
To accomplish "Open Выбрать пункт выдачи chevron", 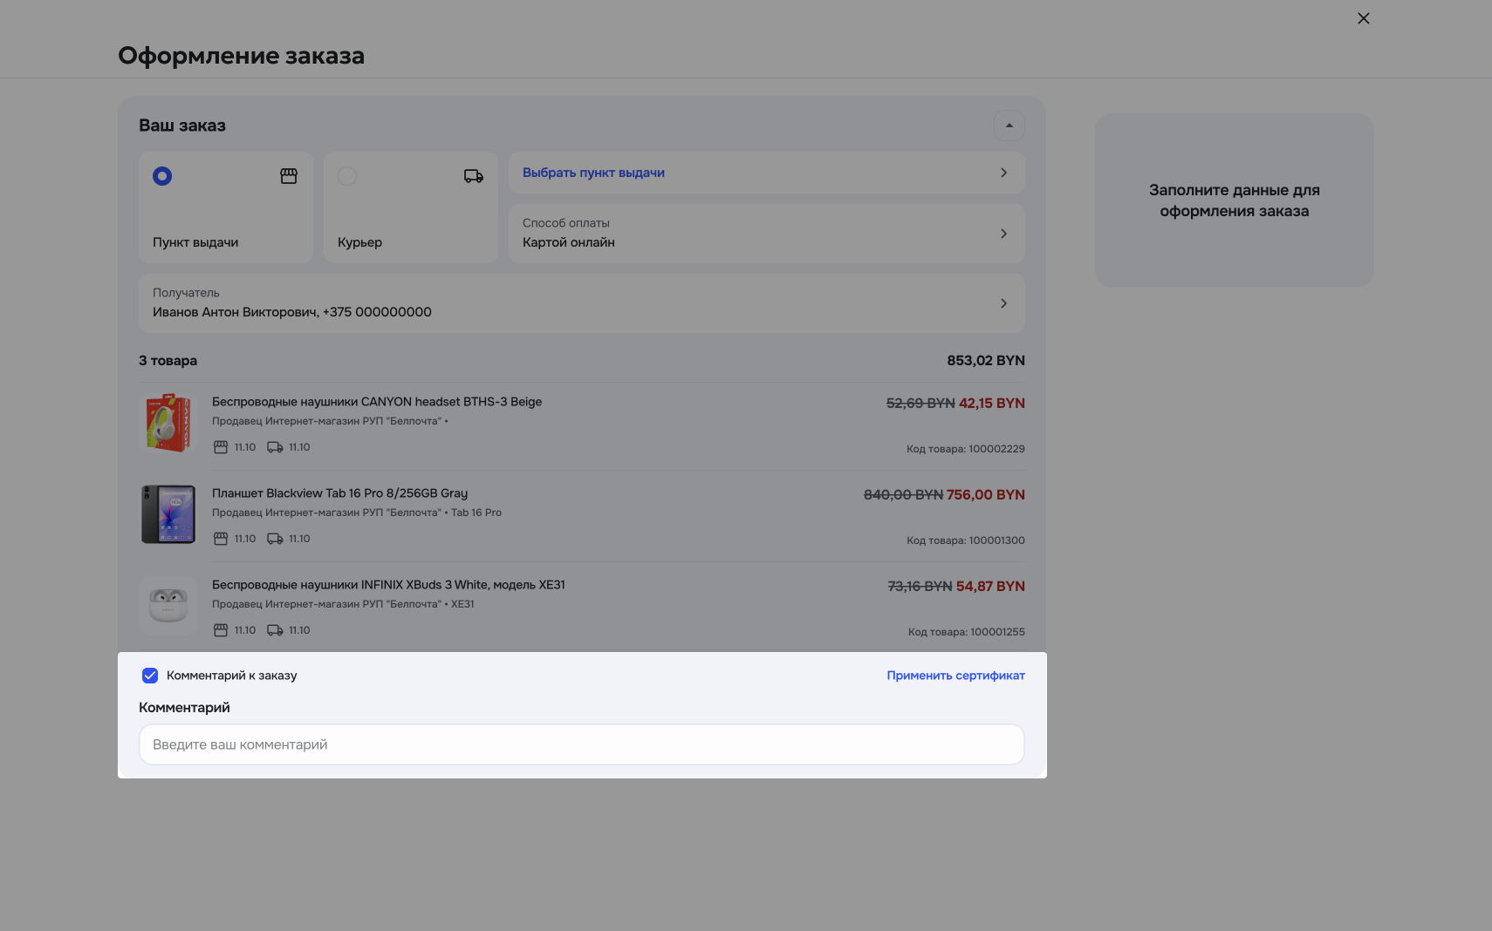I will tap(1003, 173).
